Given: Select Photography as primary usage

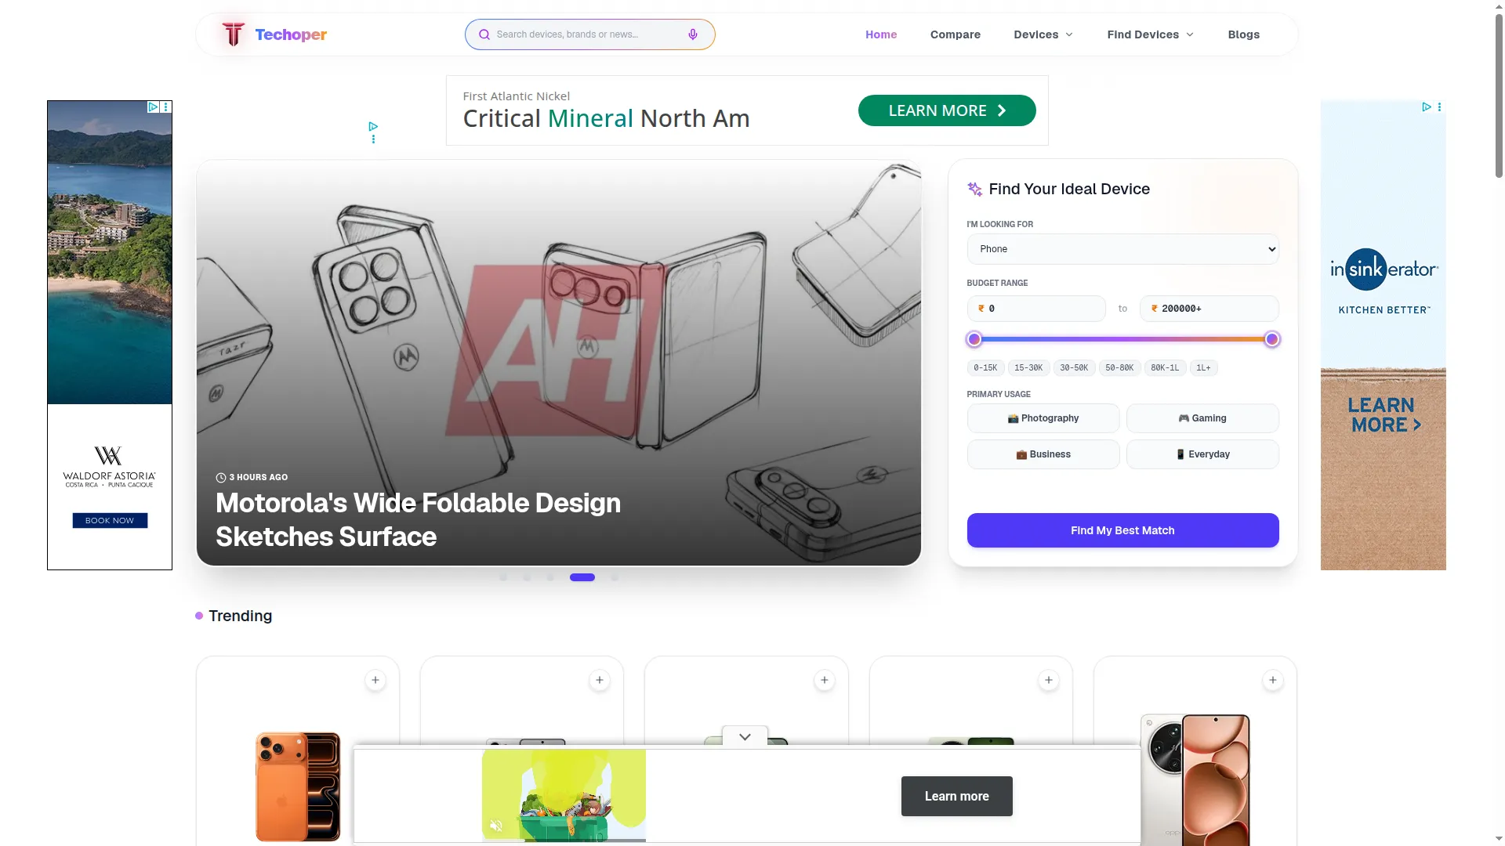Looking at the screenshot, I should (1043, 418).
